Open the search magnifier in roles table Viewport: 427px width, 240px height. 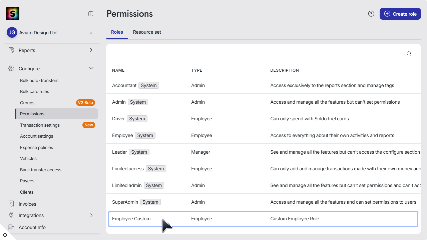[409, 54]
